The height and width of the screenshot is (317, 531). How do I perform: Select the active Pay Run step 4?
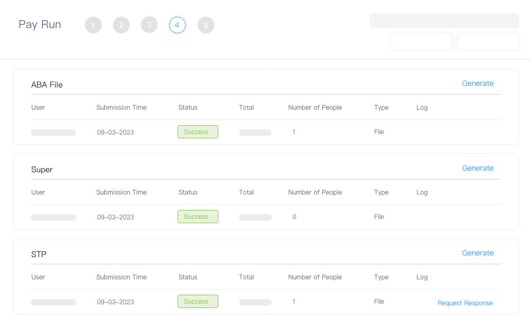(178, 25)
